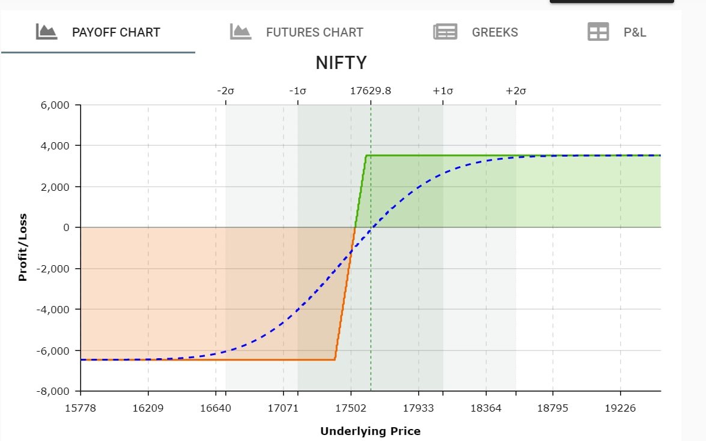The image size is (706, 441).
Task: Click the 15778 x-axis label
Action: point(81,408)
